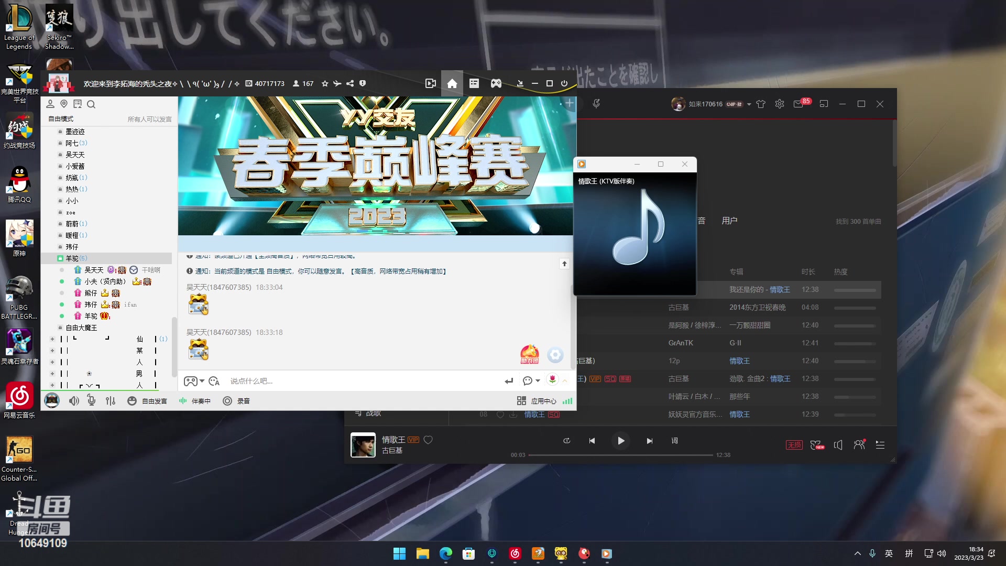The image size is (1006, 566).
Task: Favorite the channel with the star icon
Action: 325,83
